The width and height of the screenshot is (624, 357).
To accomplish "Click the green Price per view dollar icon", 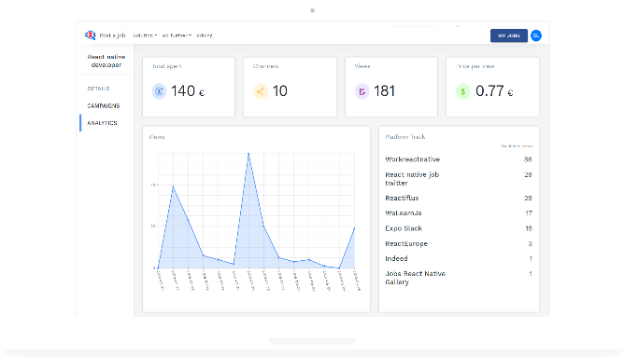I will point(462,91).
